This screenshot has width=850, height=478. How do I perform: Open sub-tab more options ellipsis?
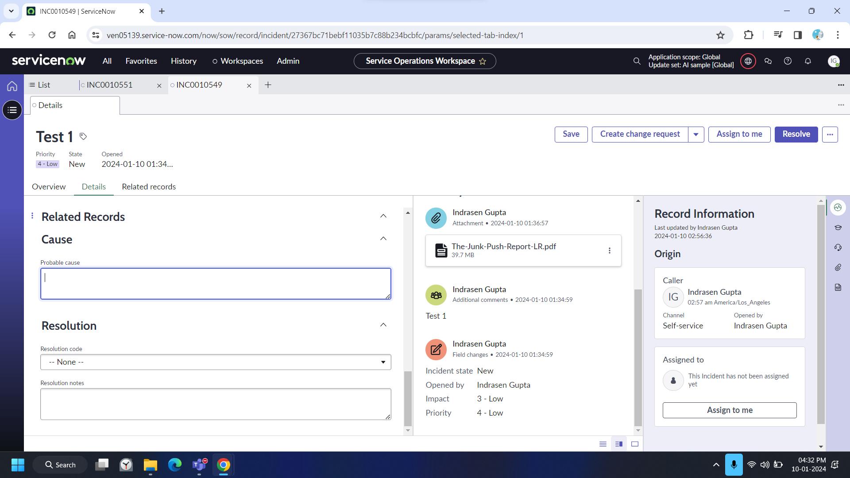pos(841,105)
